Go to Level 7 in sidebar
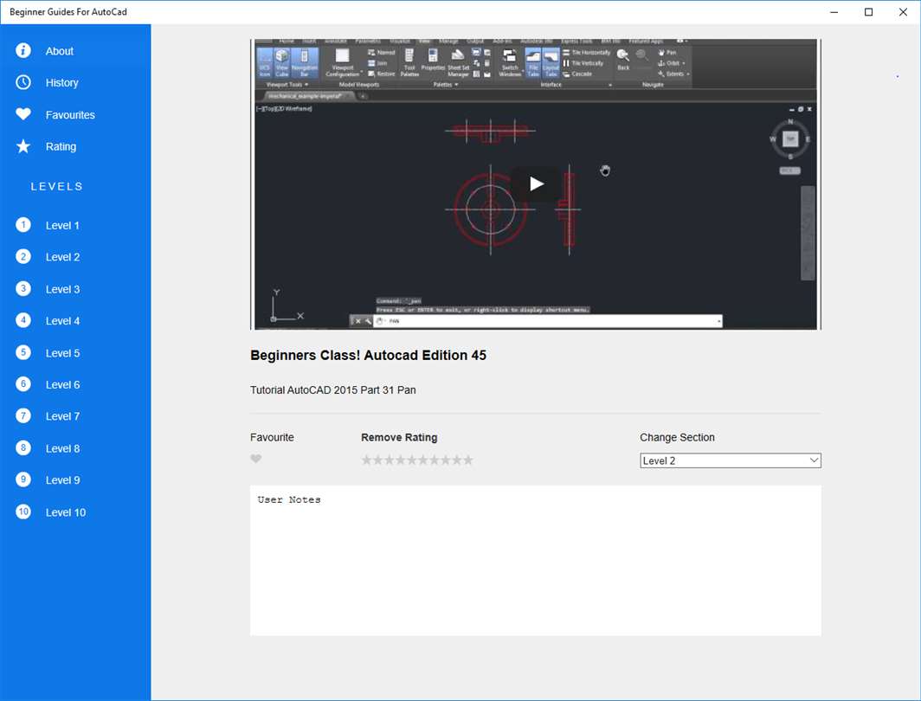Viewport: 921px width, 701px height. tap(62, 416)
